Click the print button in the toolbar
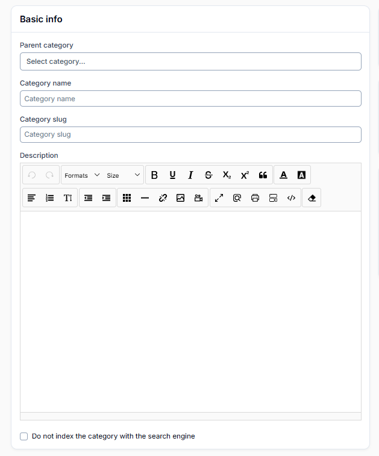Screen dimensions: 379x456 [255, 198]
